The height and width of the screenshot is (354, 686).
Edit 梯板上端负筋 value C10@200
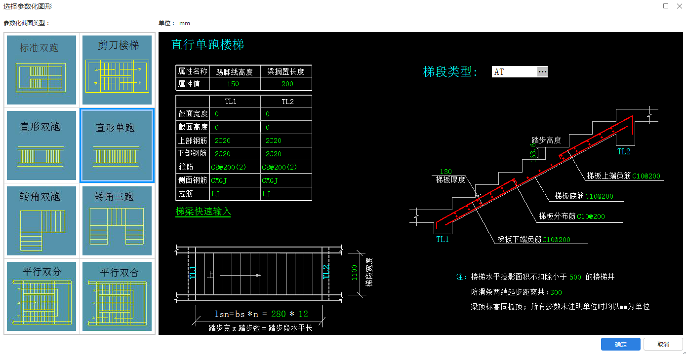pos(646,176)
